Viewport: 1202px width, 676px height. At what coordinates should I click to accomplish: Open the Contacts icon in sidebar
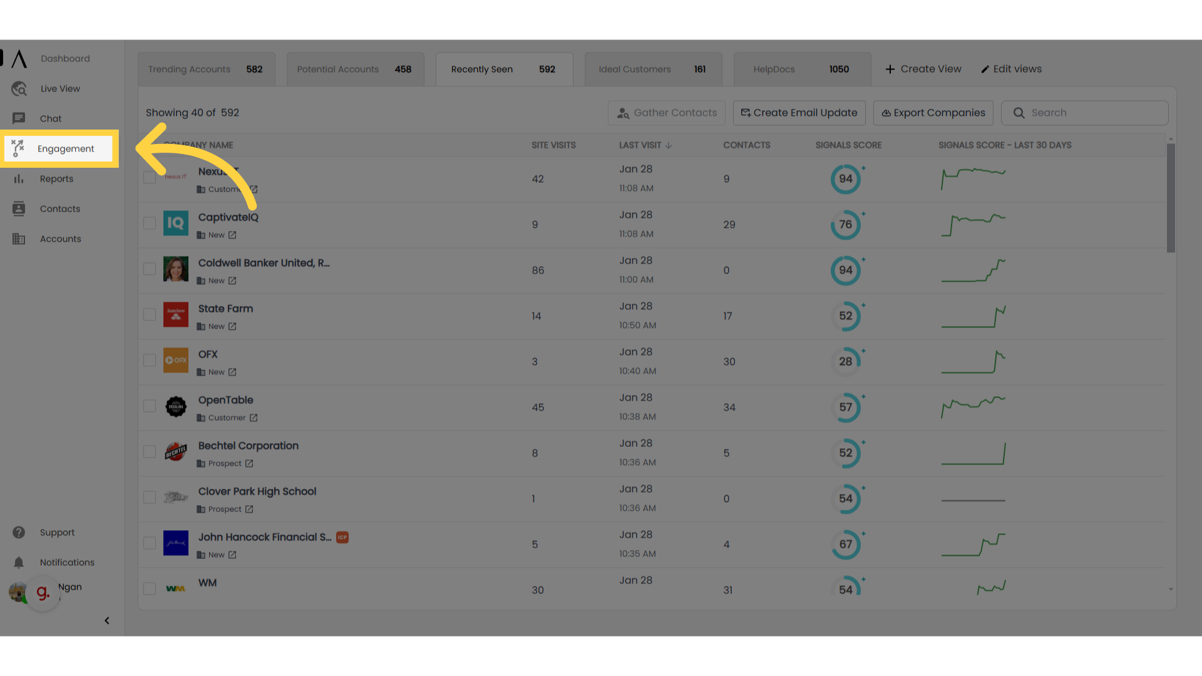point(19,209)
